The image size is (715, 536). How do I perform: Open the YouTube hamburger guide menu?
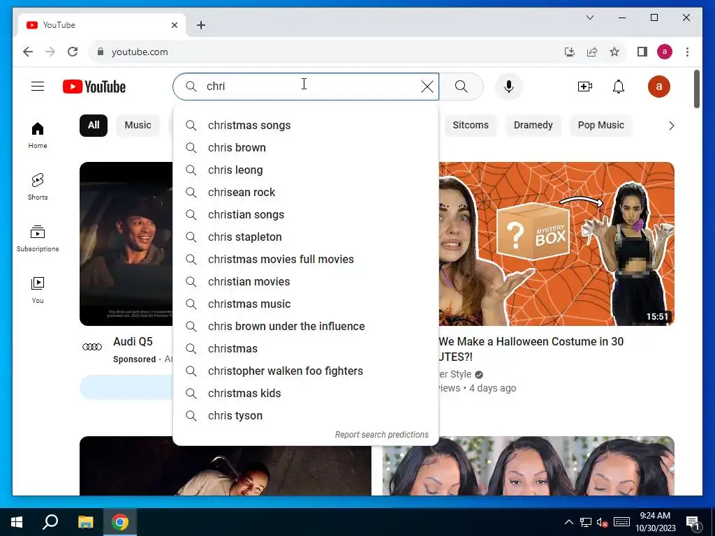pyautogui.click(x=38, y=86)
